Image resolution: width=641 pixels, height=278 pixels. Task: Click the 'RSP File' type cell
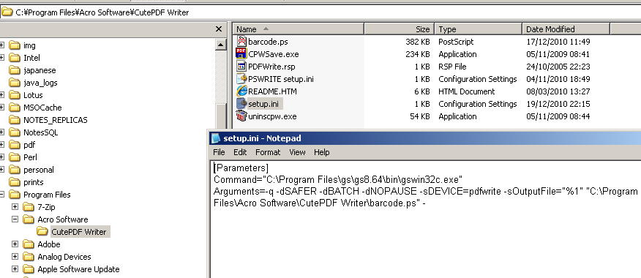(x=452, y=67)
